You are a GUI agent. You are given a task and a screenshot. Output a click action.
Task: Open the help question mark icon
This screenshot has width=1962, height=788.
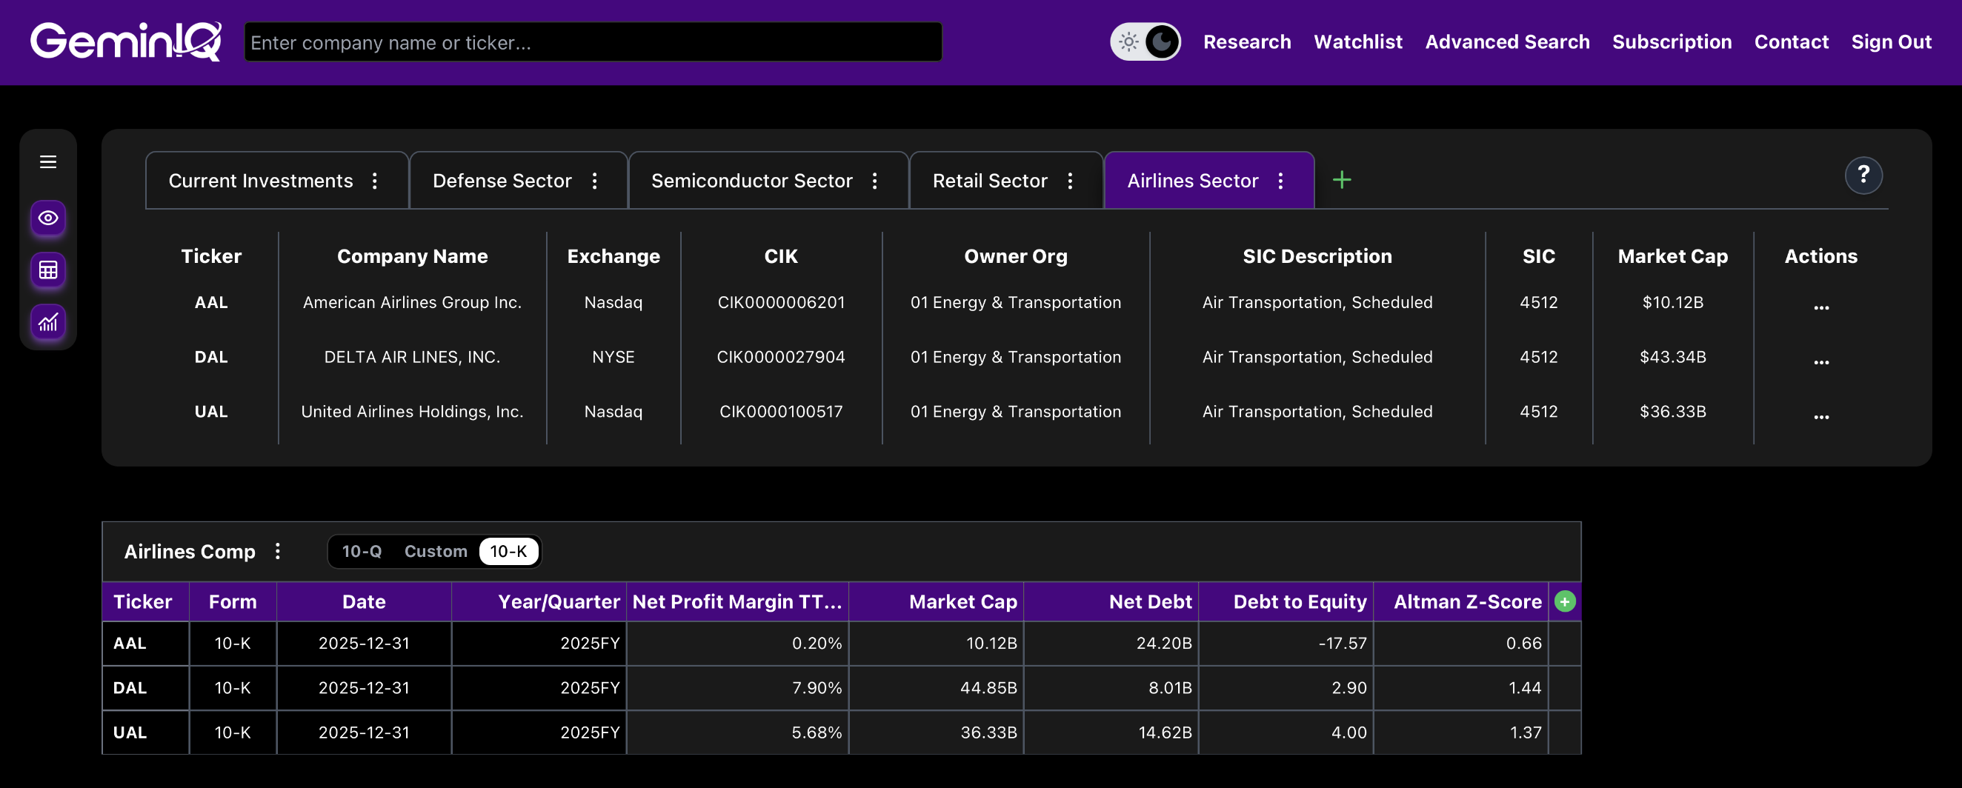click(x=1863, y=175)
